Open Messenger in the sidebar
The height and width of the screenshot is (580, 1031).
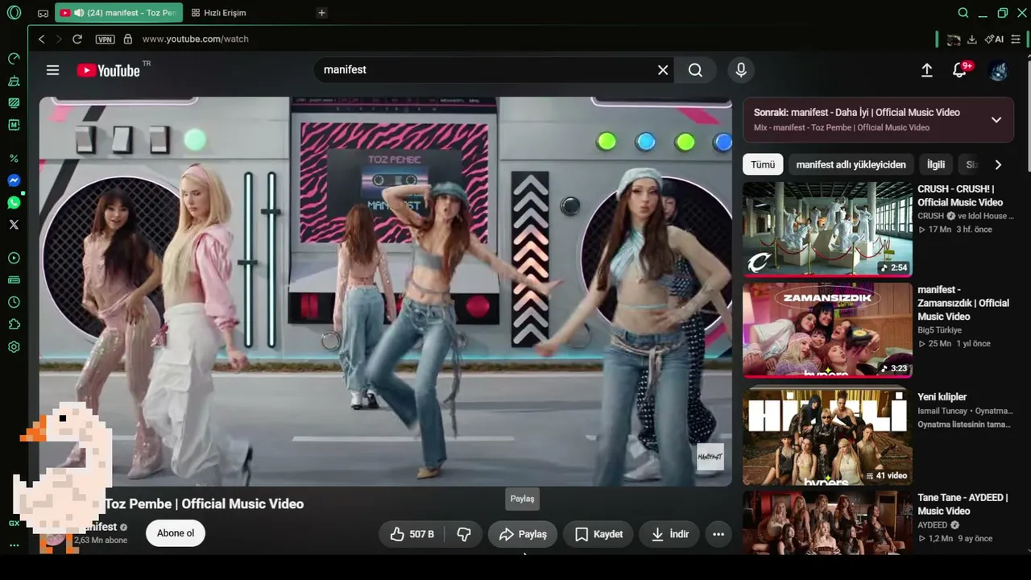click(x=14, y=180)
